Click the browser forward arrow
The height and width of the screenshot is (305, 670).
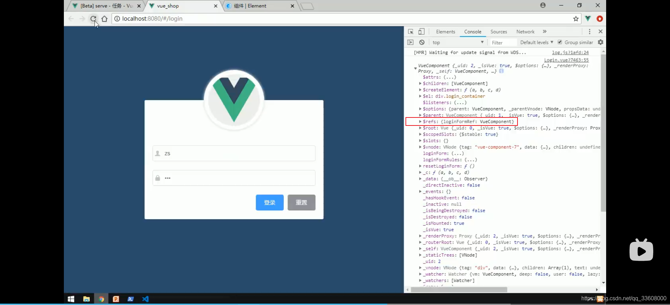tap(82, 19)
